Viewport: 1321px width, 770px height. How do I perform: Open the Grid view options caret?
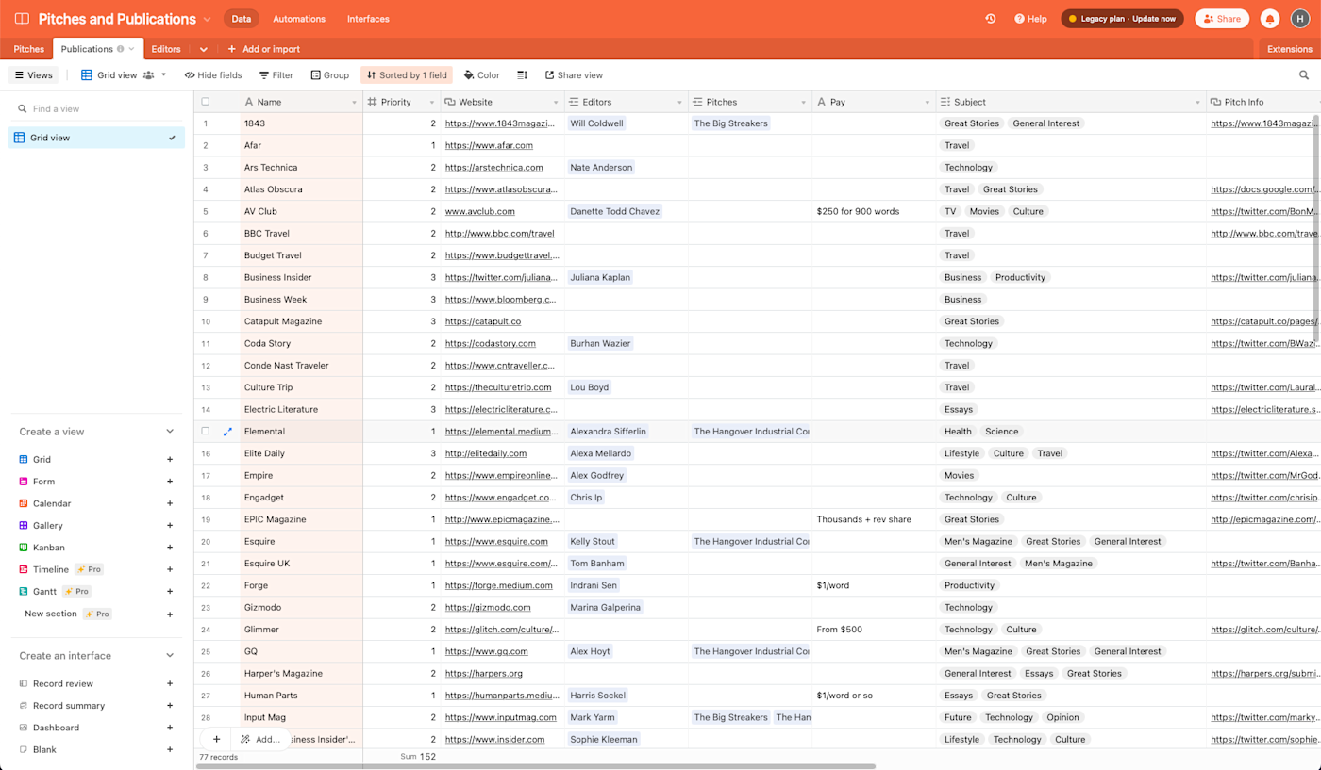tap(163, 75)
